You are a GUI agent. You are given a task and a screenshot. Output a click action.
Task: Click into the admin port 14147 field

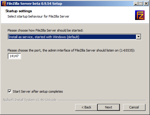[x=14, y=56]
